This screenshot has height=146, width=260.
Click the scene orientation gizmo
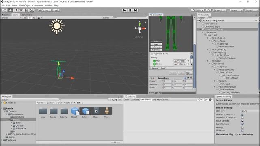[x=140, y=28]
